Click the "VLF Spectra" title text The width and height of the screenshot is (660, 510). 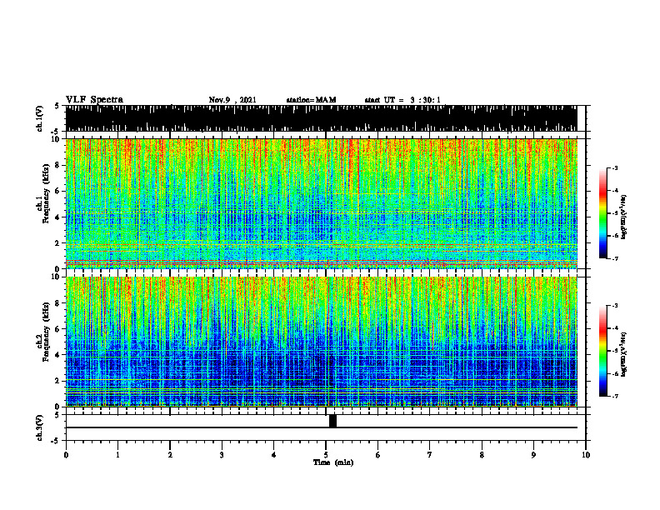click(94, 100)
